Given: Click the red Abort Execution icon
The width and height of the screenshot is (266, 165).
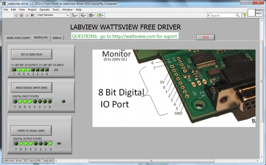Looking at the screenshot, I should [27, 15].
